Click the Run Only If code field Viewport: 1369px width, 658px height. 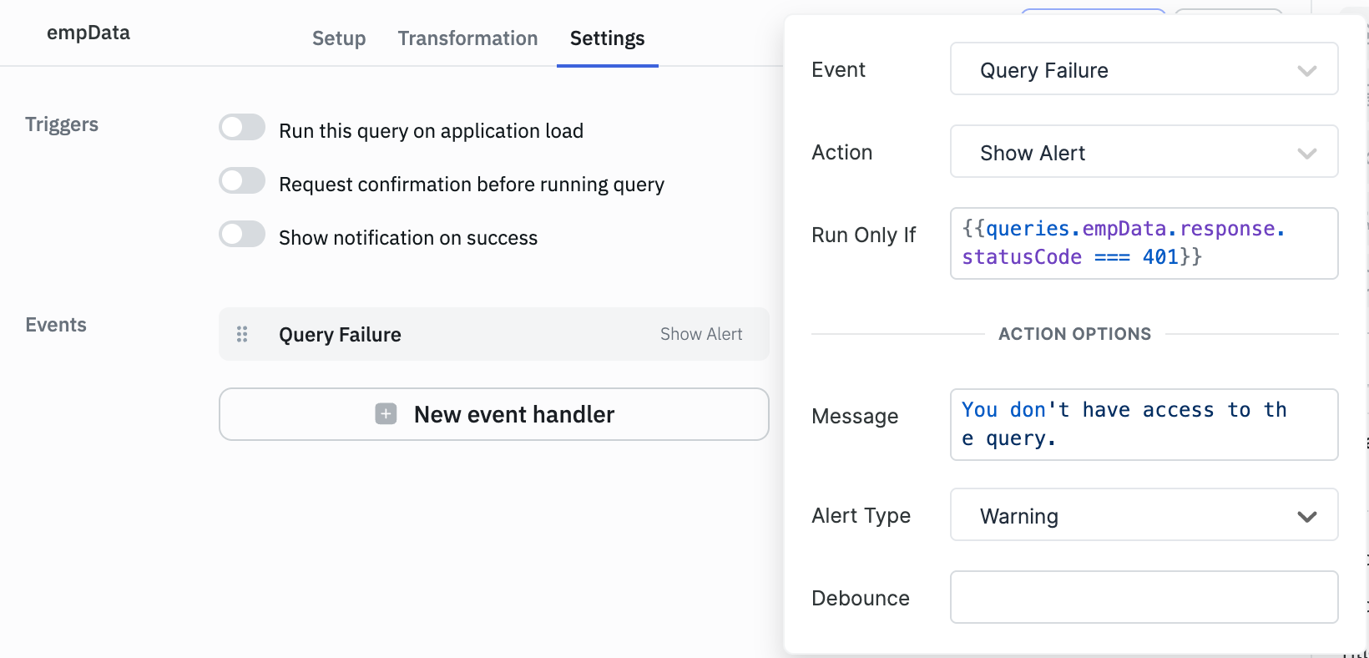click(1143, 243)
